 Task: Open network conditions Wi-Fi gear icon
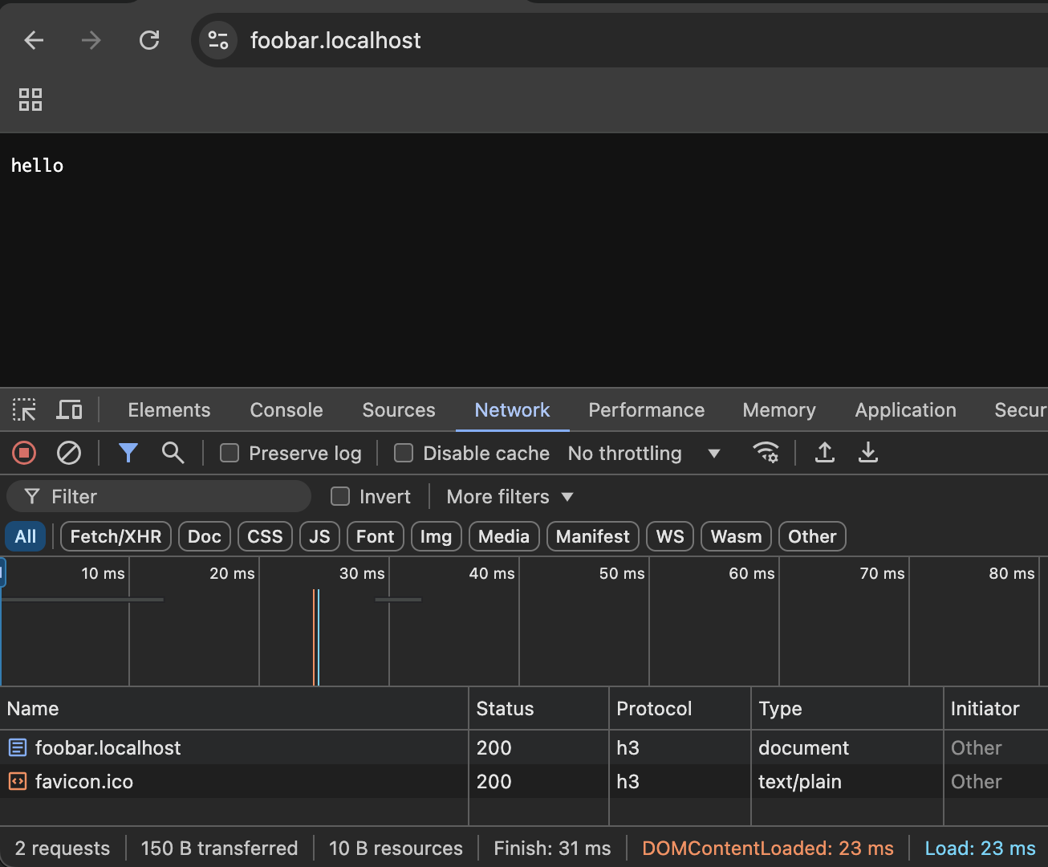pyautogui.click(x=766, y=454)
